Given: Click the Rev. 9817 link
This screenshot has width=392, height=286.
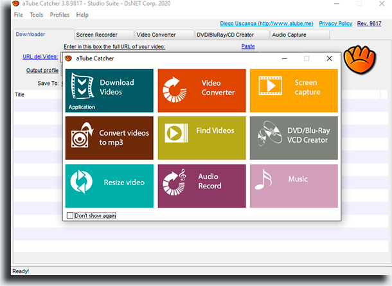Looking at the screenshot, I should click(370, 24).
